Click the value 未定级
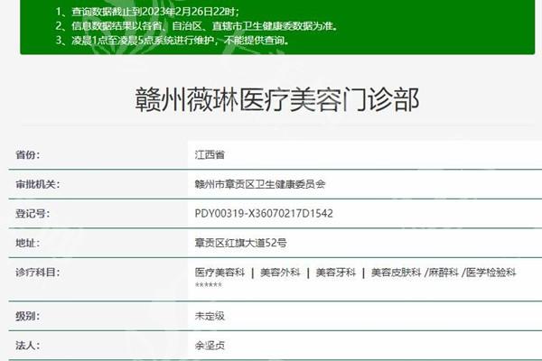542x361 pixels. (210, 316)
